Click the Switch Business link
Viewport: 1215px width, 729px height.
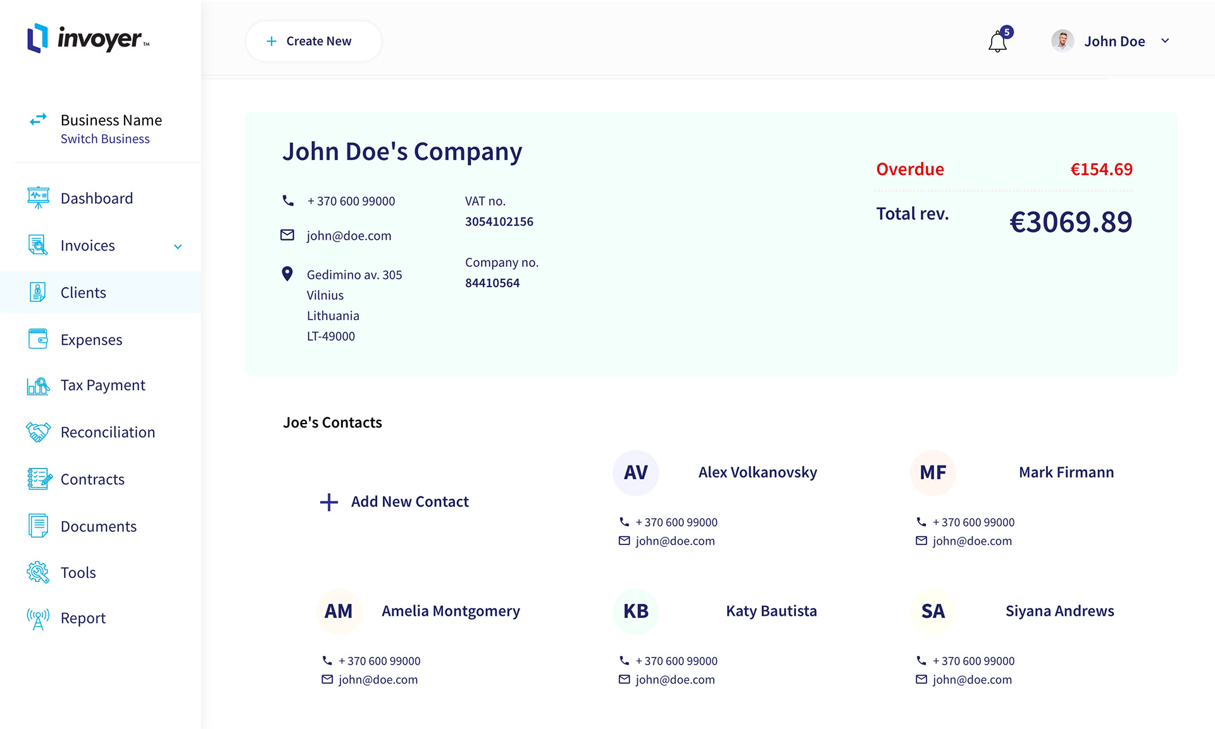click(x=105, y=139)
